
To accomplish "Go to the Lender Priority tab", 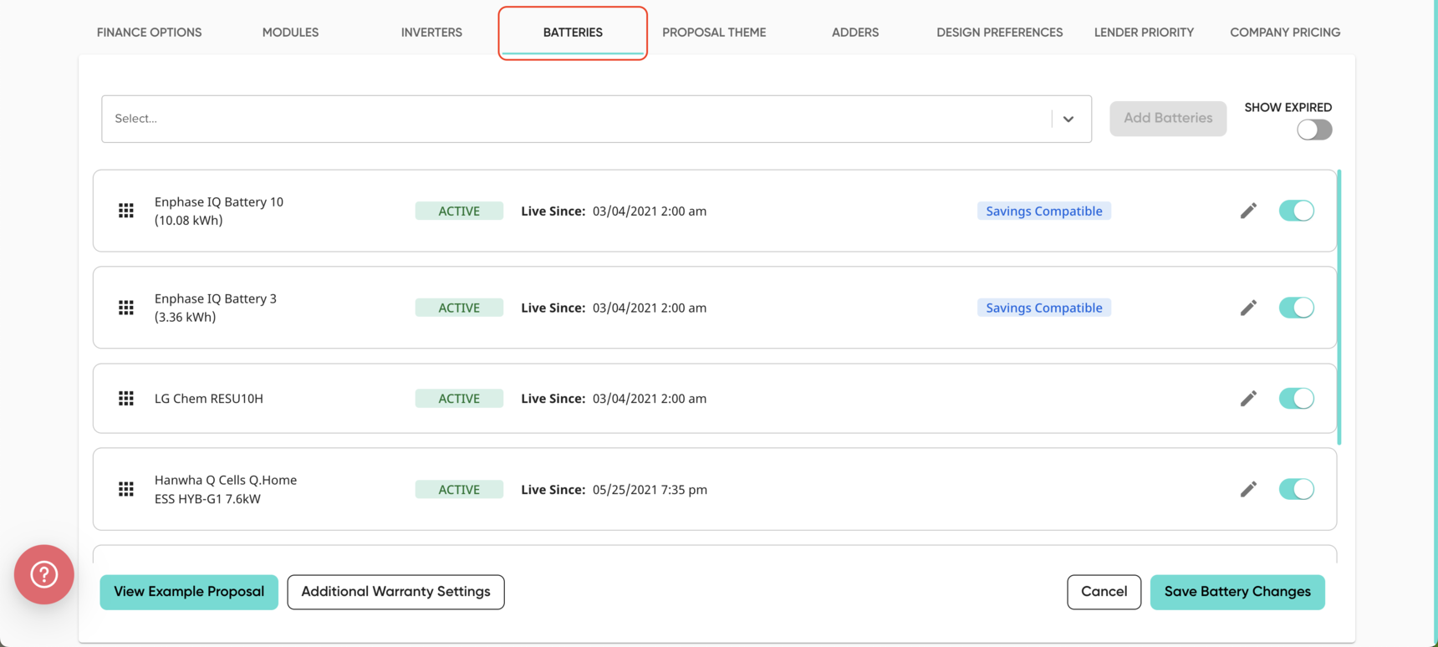I will pos(1144,33).
